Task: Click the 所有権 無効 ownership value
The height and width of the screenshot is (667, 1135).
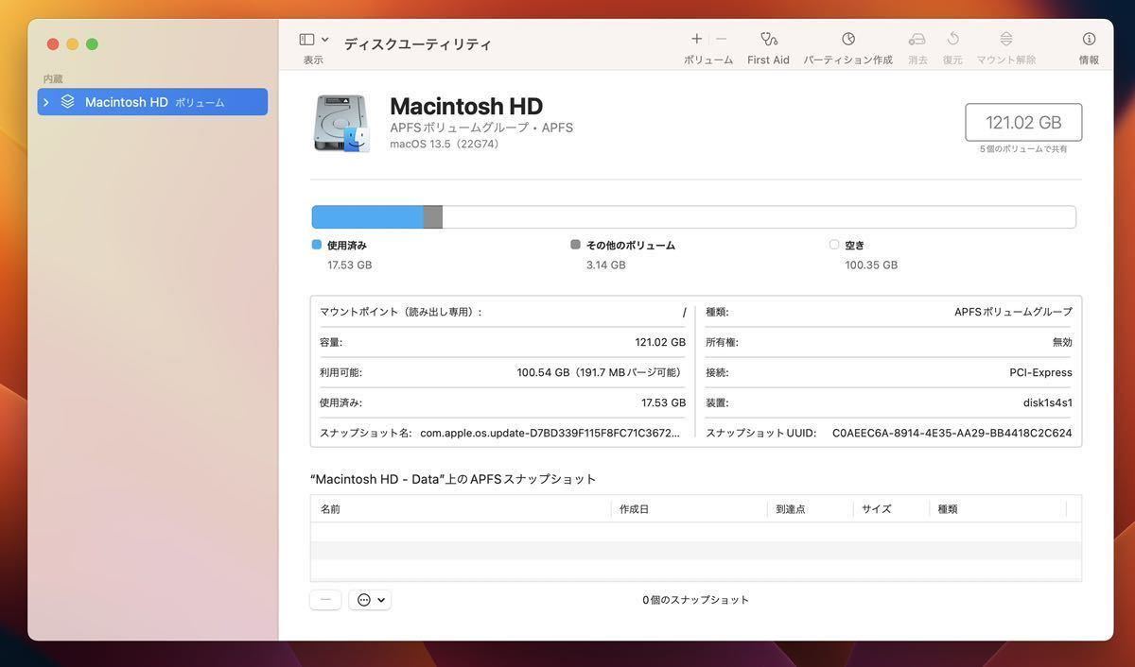Action: 1062,342
